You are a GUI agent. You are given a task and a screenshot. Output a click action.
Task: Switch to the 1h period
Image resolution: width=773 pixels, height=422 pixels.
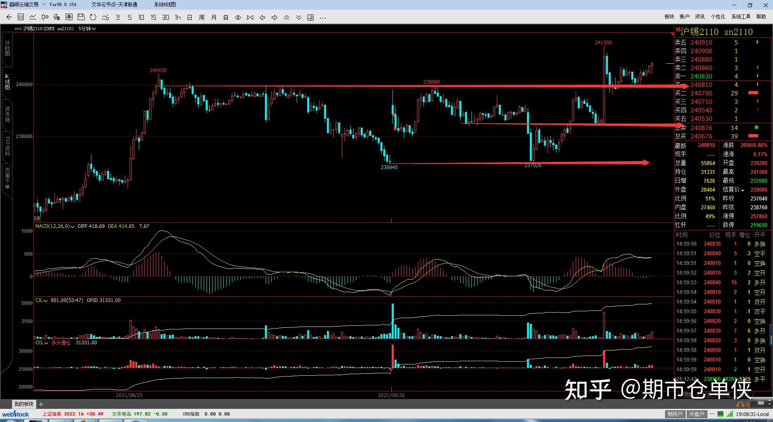coord(178,17)
